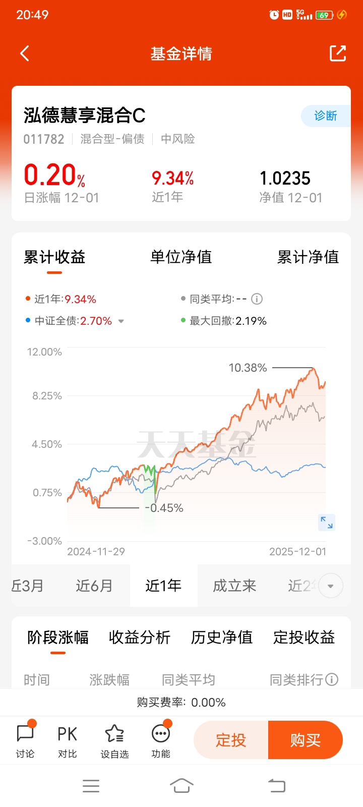Tap the 诊断 diagnosis button
Viewport: 363px width, 807px height.
[326, 116]
